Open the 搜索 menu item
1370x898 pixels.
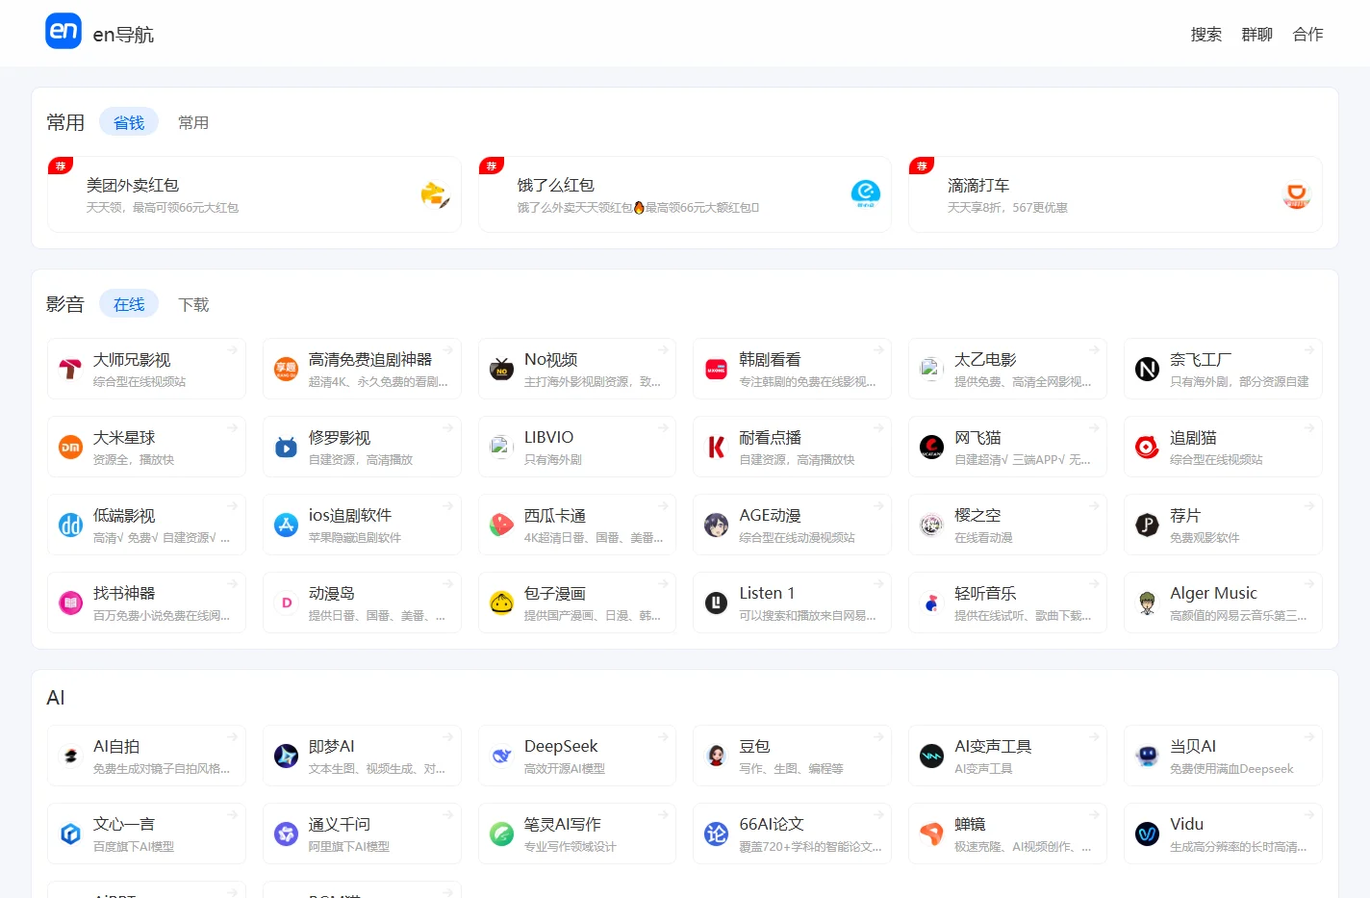1205,35
